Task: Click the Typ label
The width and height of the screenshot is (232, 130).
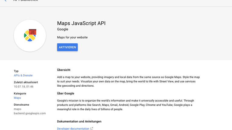Action: click(x=16, y=71)
